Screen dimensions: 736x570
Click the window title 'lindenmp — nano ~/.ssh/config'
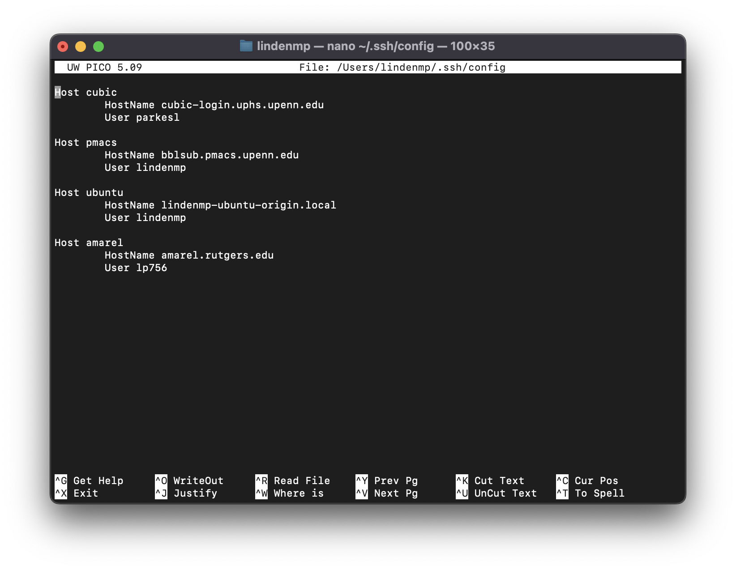(x=376, y=46)
